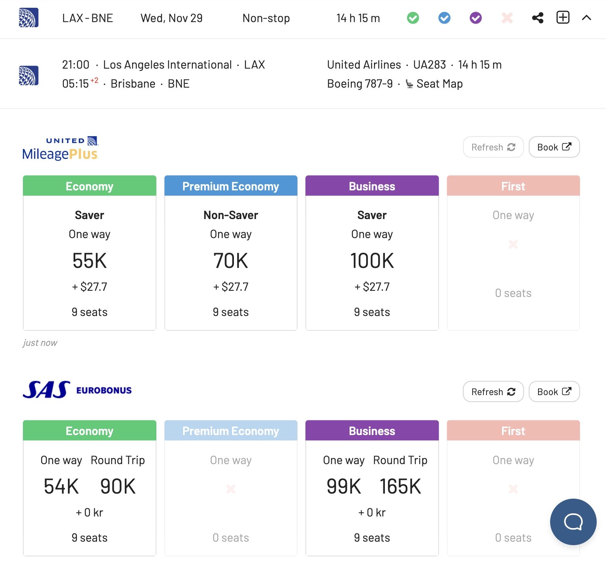This screenshot has height=563, width=606.
Task: Click the LAX-BNE route label
Action: pos(88,18)
